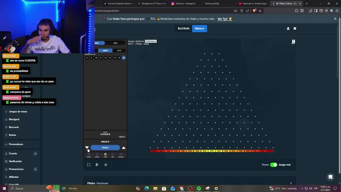This screenshot has height=192, width=341.
Task: Click the taskbar search box
Action: tap(27, 189)
